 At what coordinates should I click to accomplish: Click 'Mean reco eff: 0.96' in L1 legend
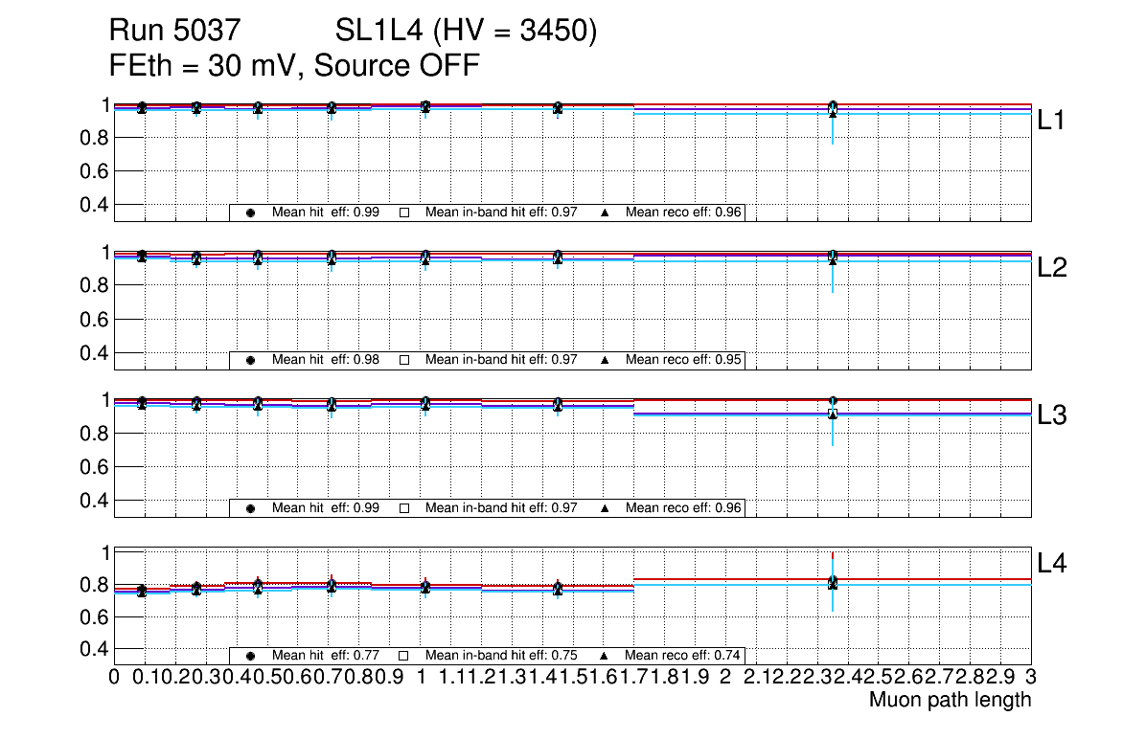pos(684,213)
